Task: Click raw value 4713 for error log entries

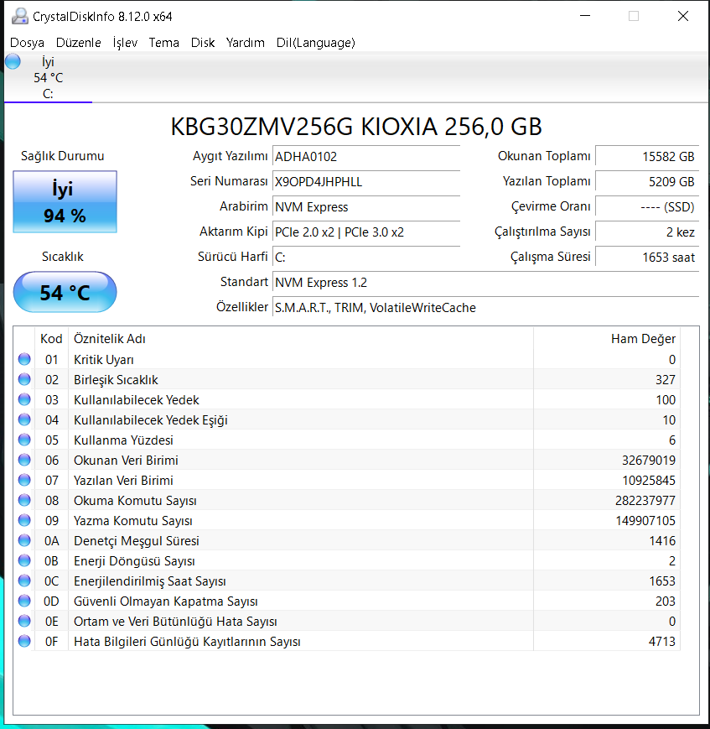Action: [662, 642]
